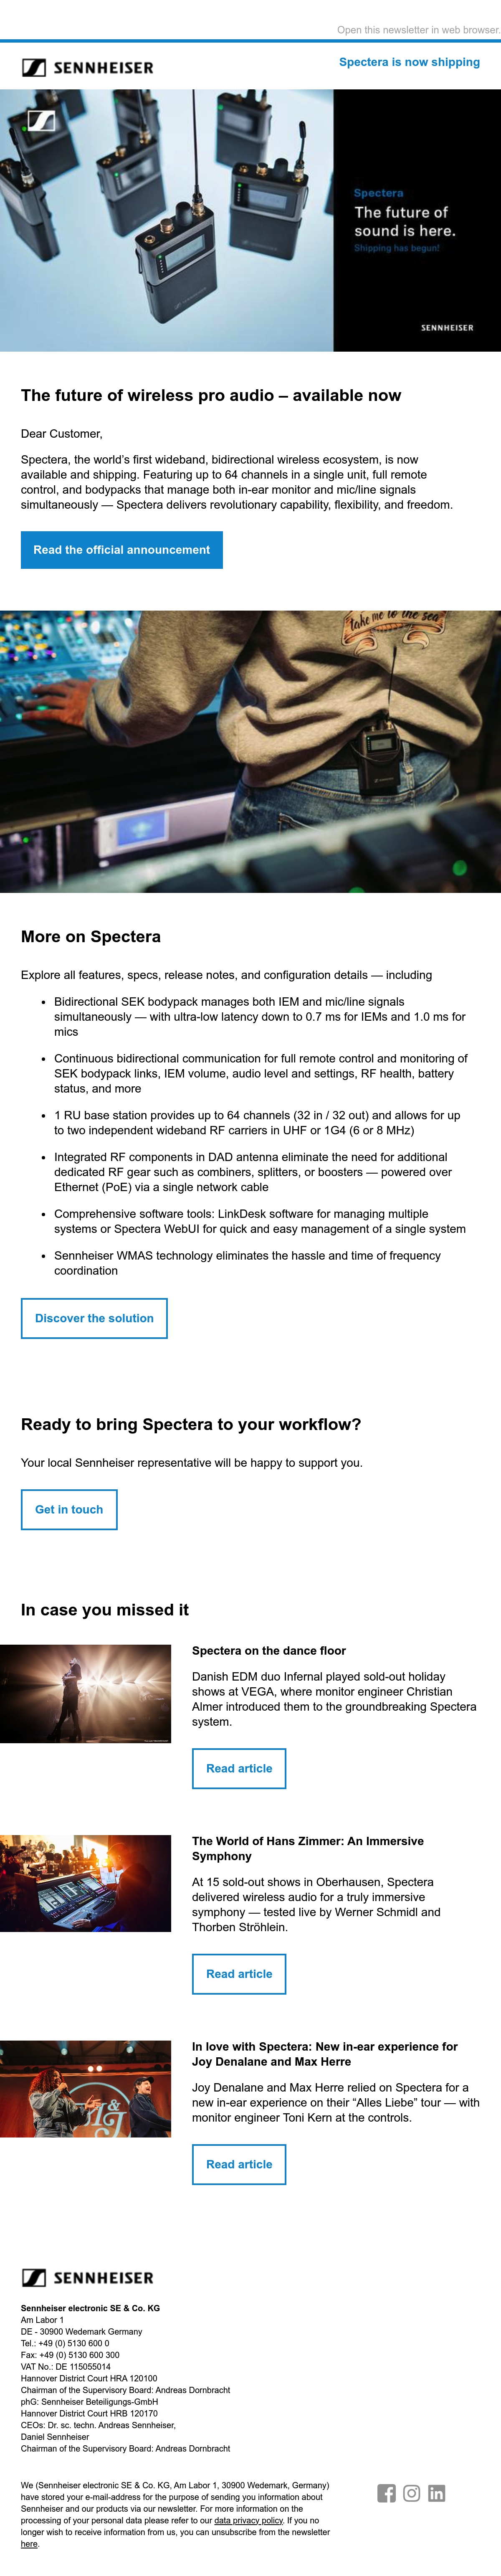The height and width of the screenshot is (2576, 501).
Task: Click 'Read the official announcement' button
Action: [122, 550]
